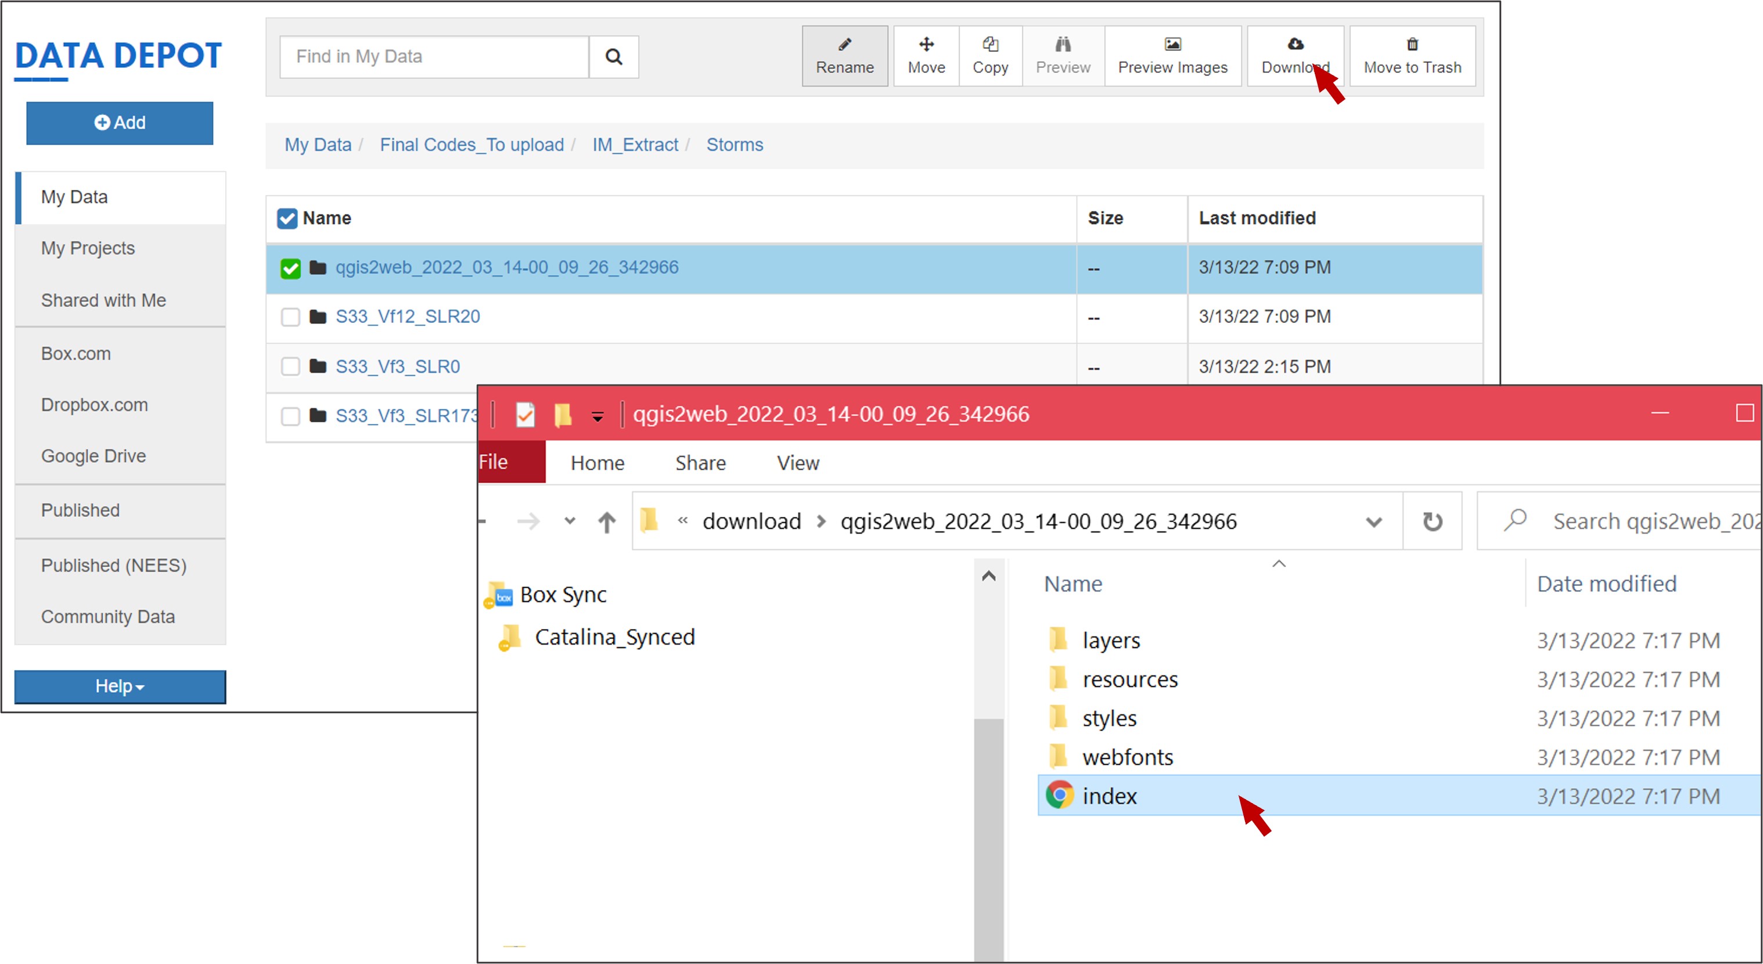Open the recent locations chevron in Explorer
Screen dimensions: 1763x964
(x=570, y=521)
